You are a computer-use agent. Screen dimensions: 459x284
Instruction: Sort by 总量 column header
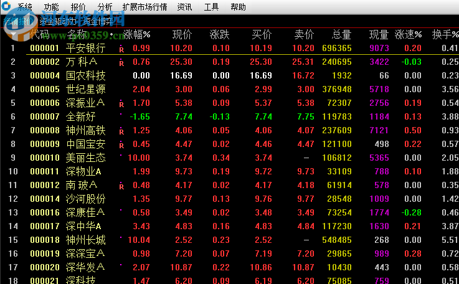(341, 35)
